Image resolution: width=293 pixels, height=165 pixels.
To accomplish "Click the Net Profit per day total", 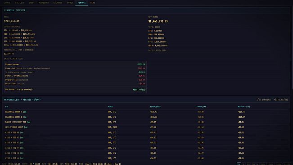I will click(139, 90).
